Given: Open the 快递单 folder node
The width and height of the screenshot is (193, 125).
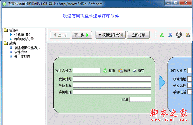Looking at the screenshot, I should pos(11,30).
